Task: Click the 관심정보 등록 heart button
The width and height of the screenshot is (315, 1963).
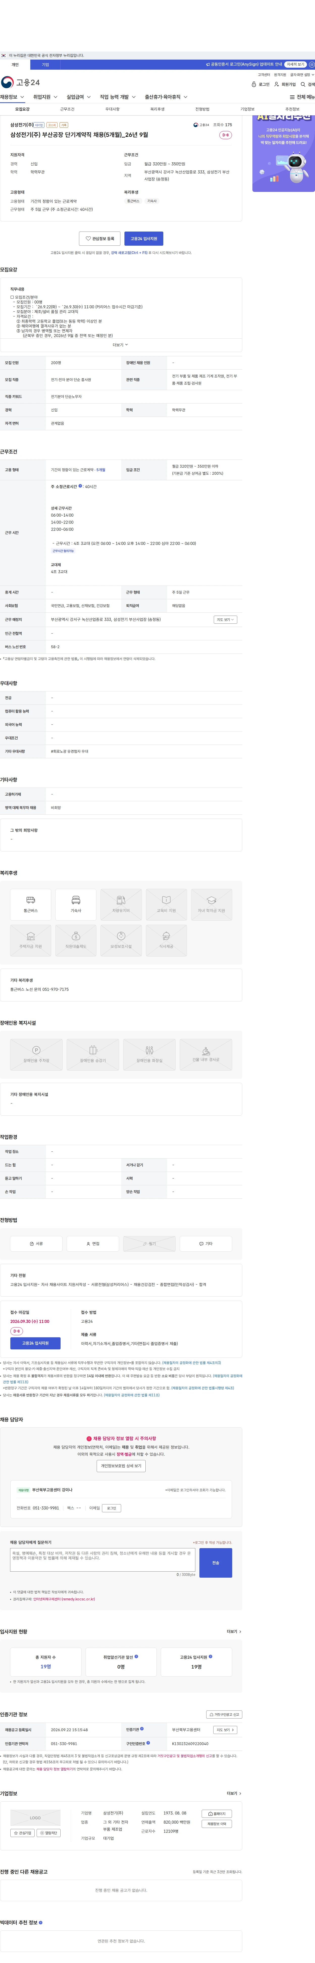Action: pyautogui.click(x=100, y=239)
